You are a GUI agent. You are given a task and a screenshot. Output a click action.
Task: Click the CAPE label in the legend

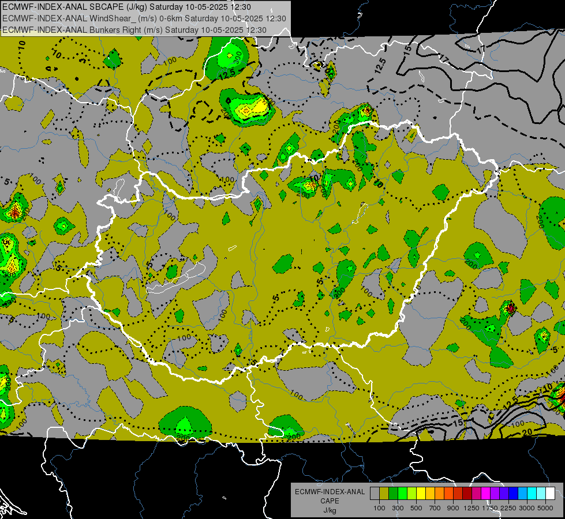click(x=330, y=501)
